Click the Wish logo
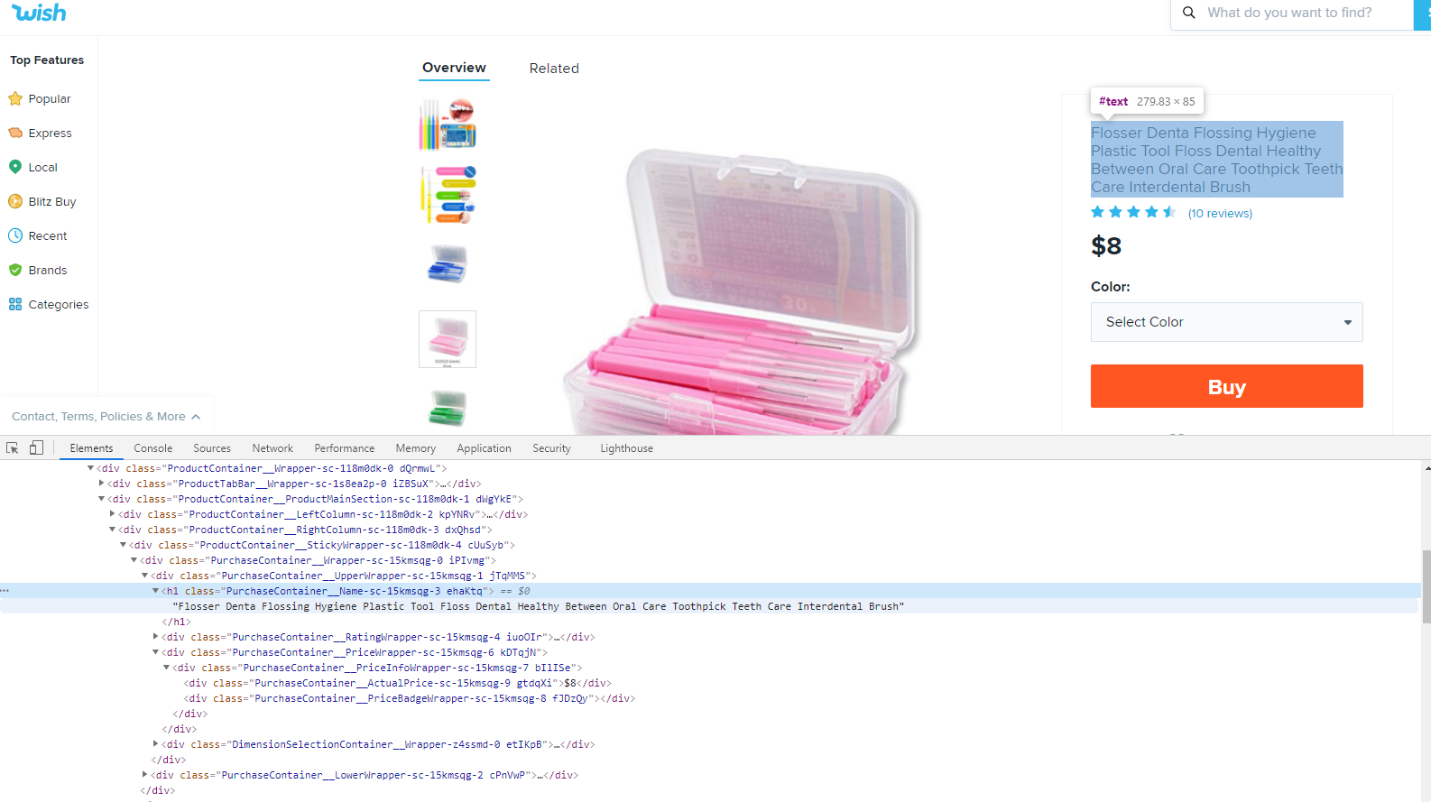This screenshot has width=1431, height=802. coord(39,13)
